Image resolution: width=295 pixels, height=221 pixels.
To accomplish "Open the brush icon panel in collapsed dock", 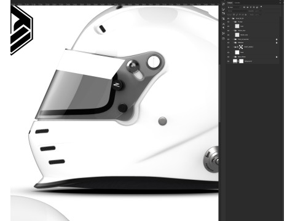I will point(223,9).
